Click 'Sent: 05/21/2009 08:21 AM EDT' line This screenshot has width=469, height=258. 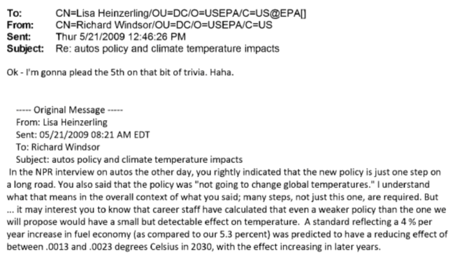pos(83,134)
